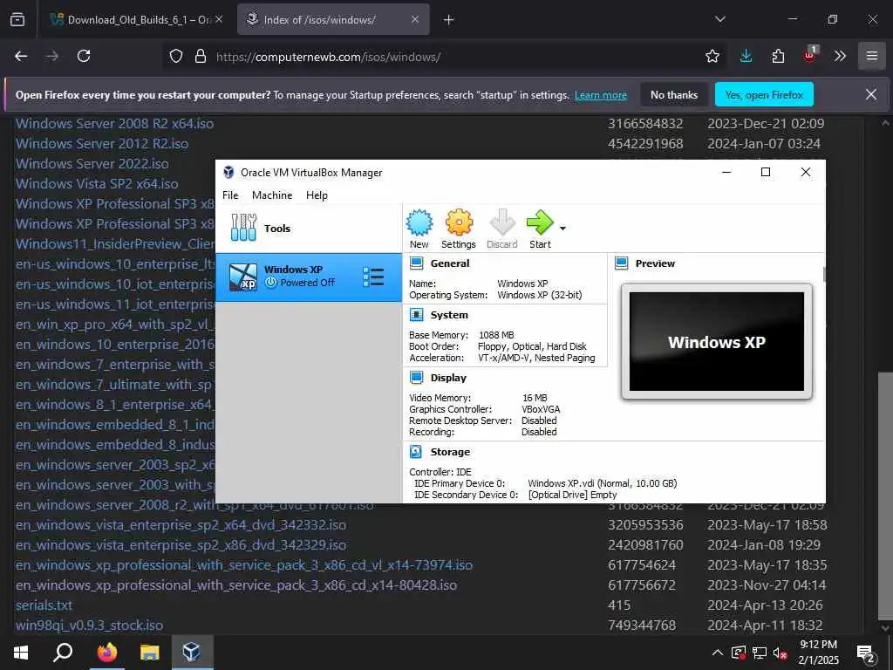Open win98qi_v0.9.3_stock.iso link
Viewport: 893px width, 670px height.
point(89,625)
